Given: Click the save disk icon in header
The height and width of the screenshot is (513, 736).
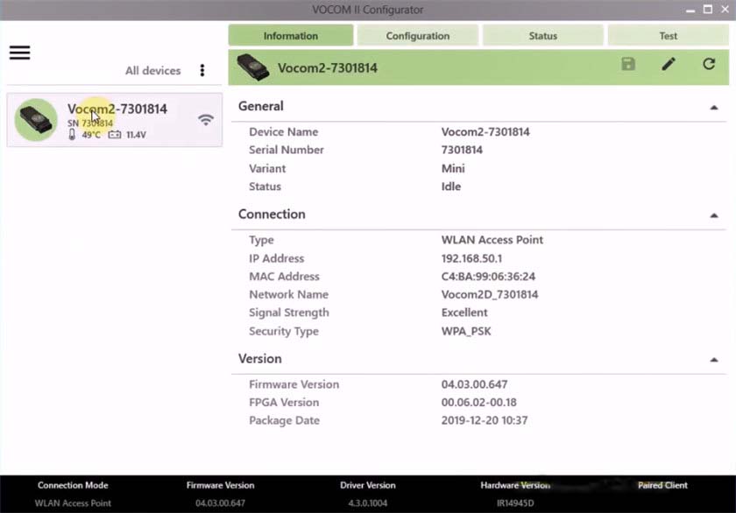Looking at the screenshot, I should 628,64.
